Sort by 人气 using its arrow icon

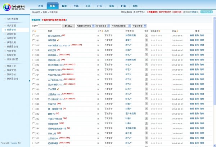pos(102,31)
